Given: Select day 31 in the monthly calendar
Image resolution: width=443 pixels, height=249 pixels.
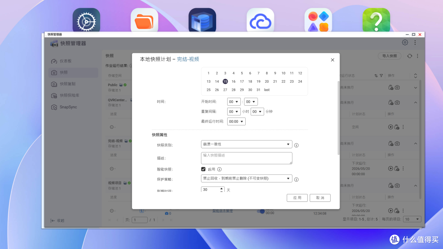Looking at the screenshot, I should (258, 90).
